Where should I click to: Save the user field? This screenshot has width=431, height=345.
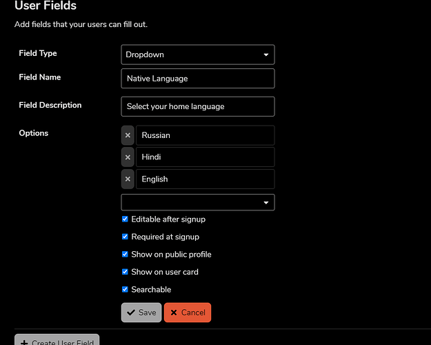tap(141, 313)
